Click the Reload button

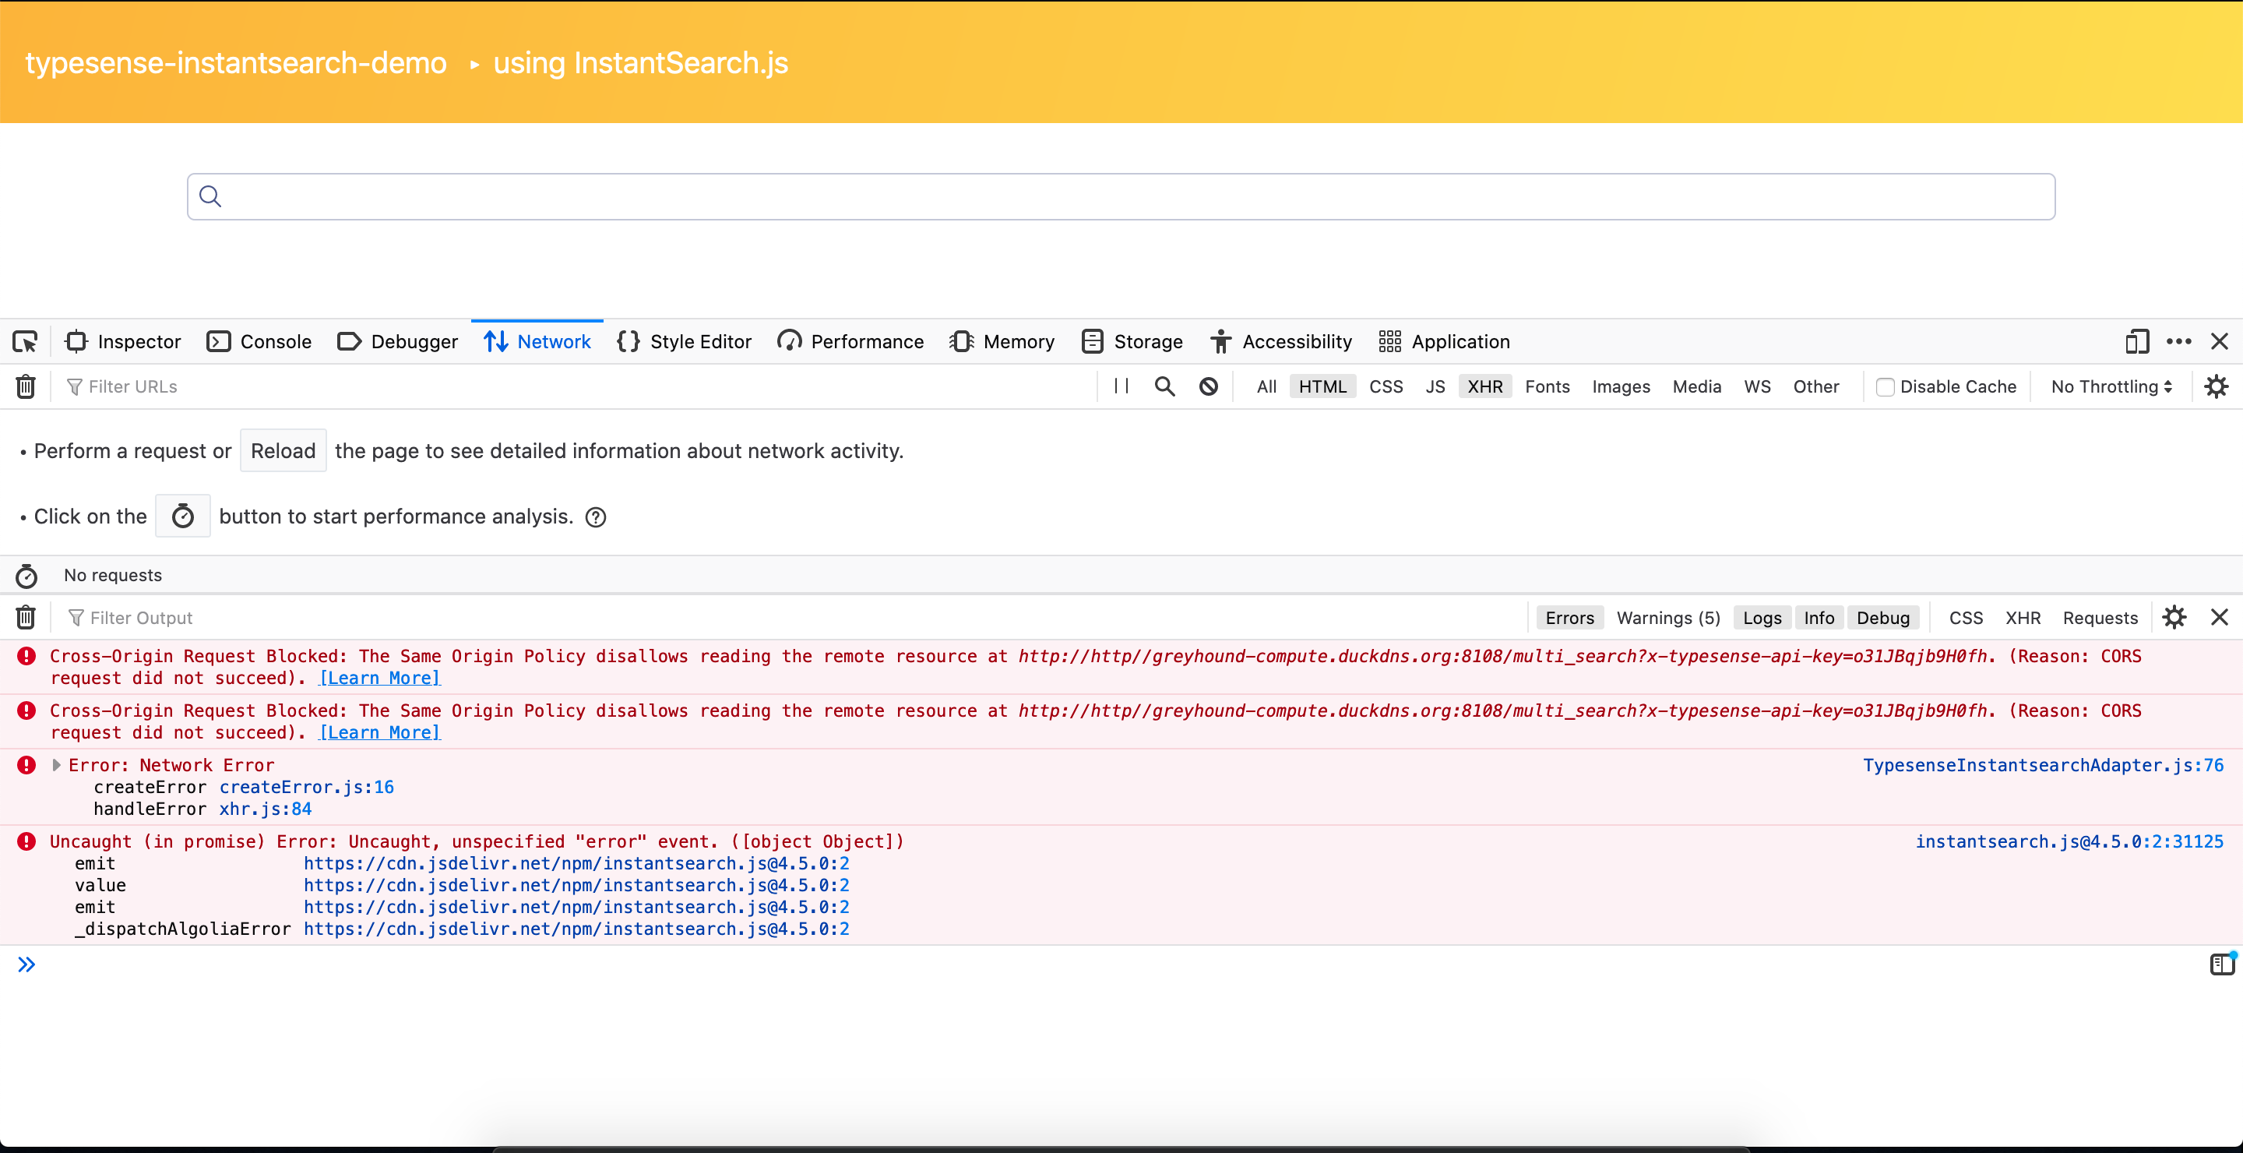point(283,451)
